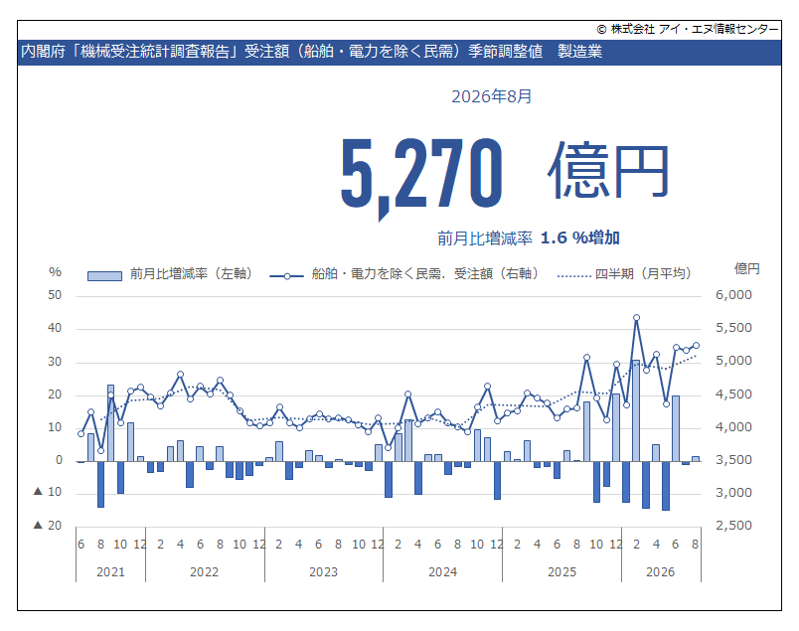Image resolution: width=799 pixels, height=631 pixels.
Task: Click the 億円 unit beside 5,270
Action: [x=608, y=171]
